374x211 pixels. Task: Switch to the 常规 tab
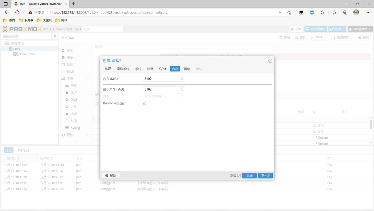108,69
